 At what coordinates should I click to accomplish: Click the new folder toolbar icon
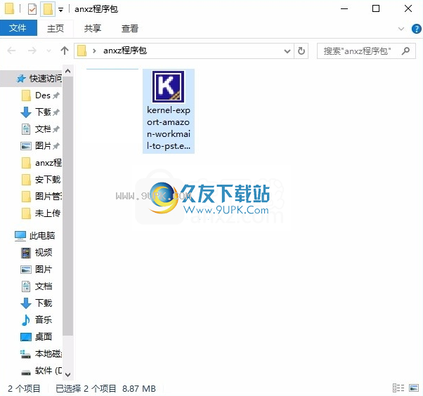(48, 9)
